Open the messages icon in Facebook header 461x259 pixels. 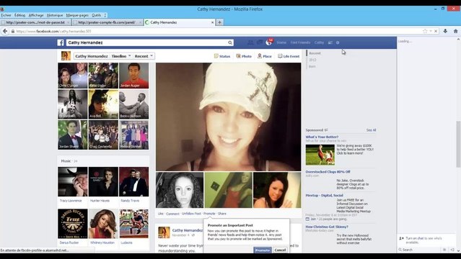[259, 42]
